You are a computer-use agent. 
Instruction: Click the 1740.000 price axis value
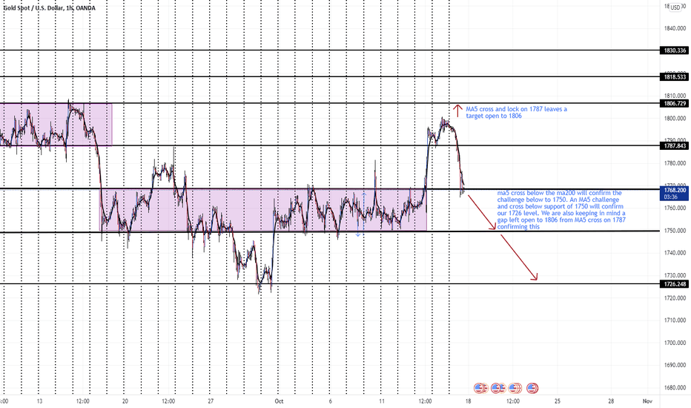[675, 253]
